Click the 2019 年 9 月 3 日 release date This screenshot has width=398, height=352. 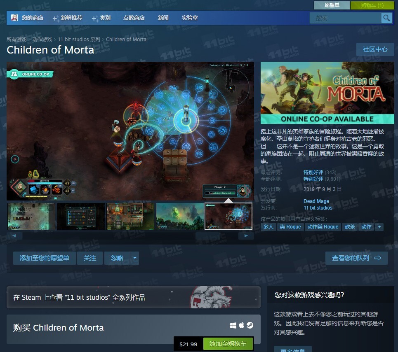(323, 189)
